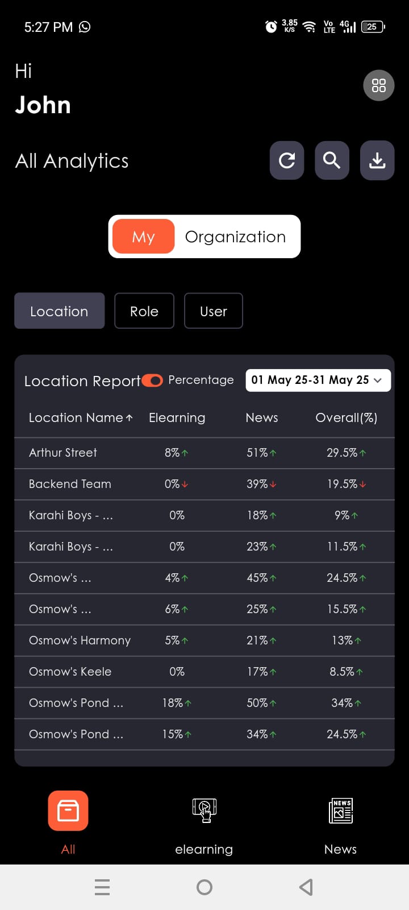This screenshot has height=910, width=409.
Task: Switch to the User tab
Action: point(214,311)
